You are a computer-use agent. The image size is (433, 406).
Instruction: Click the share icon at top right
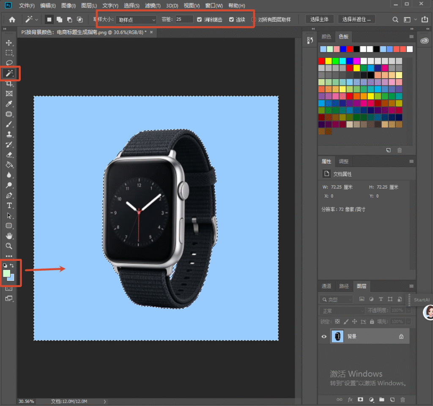pos(425,19)
